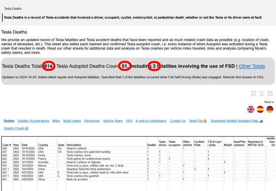Open Musk claims sheet
The image size is (276, 191).
pyautogui.click(x=72, y=121)
